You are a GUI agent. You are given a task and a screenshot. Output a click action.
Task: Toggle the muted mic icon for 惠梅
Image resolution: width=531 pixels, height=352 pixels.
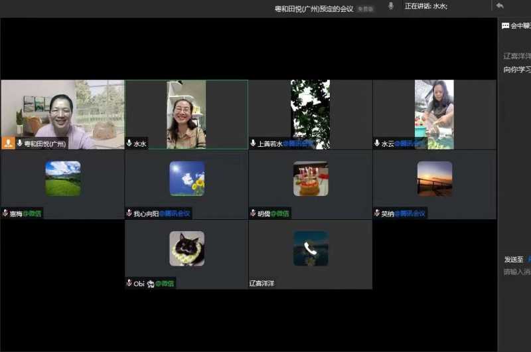click(5, 213)
